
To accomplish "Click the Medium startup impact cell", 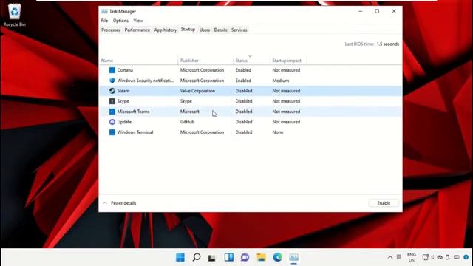I will click(281, 81).
